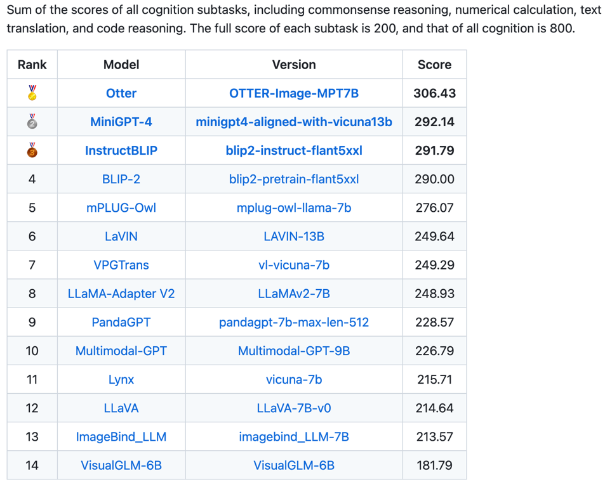Select the score 249.29
Image resolution: width=605 pixels, height=487 pixels.
coord(434,265)
